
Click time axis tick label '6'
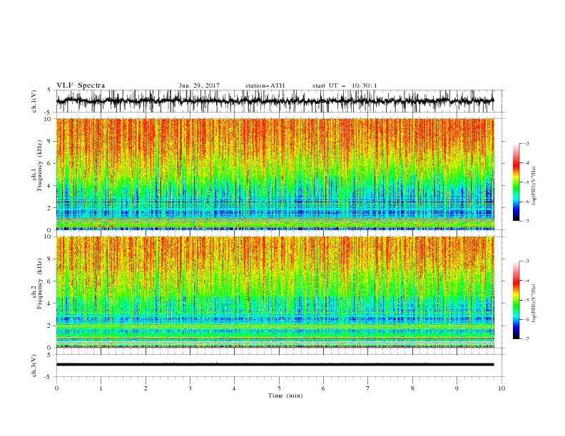[323, 388]
